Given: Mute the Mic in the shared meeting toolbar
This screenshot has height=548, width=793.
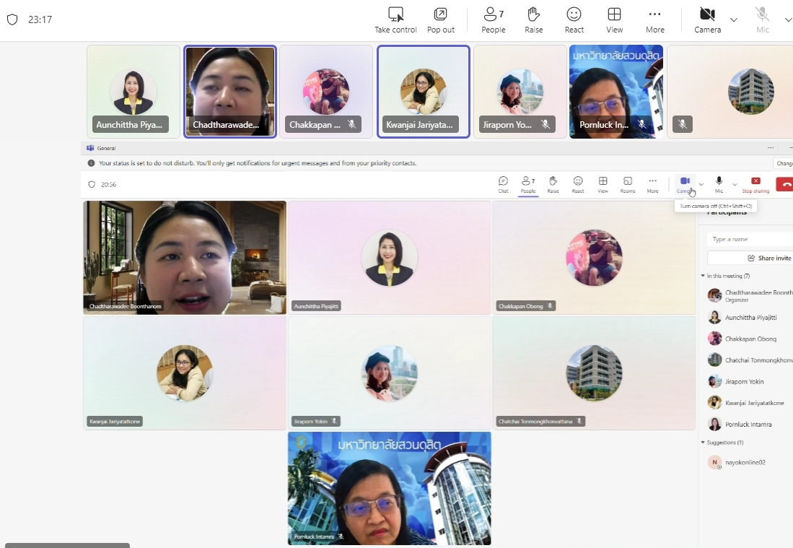Looking at the screenshot, I should pos(719,185).
